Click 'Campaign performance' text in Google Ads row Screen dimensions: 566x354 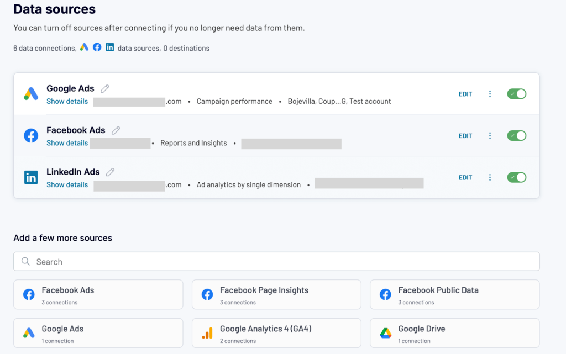point(234,101)
